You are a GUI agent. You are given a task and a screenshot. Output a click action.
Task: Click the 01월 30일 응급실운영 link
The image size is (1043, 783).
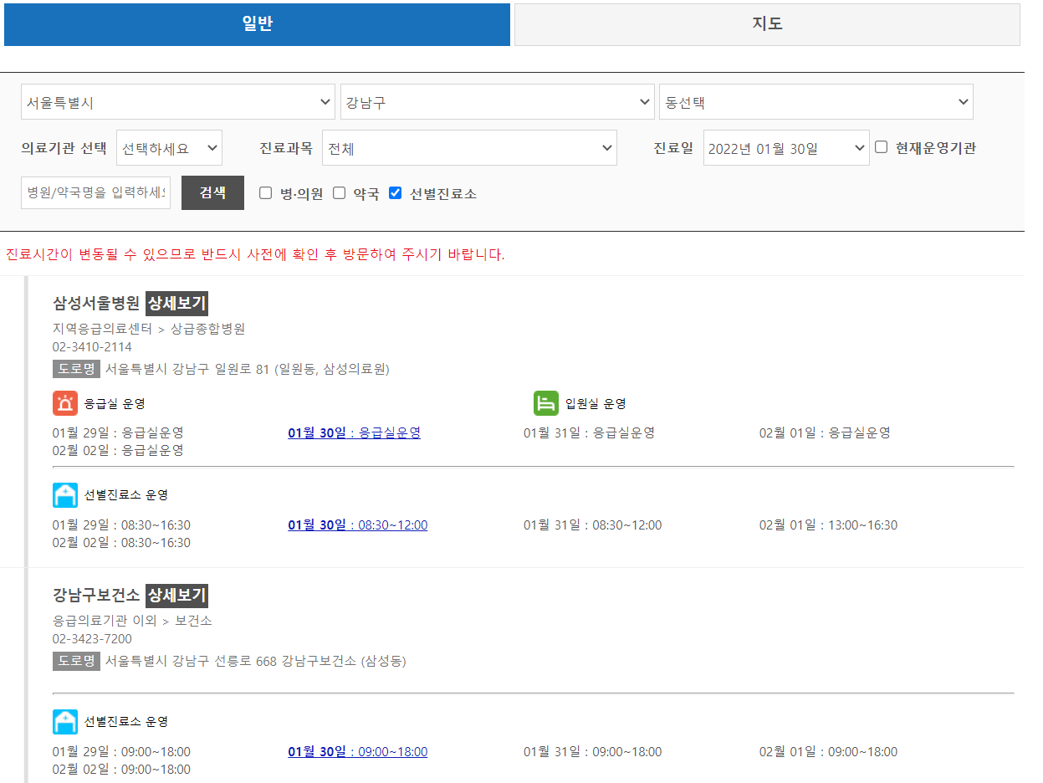[x=354, y=432]
